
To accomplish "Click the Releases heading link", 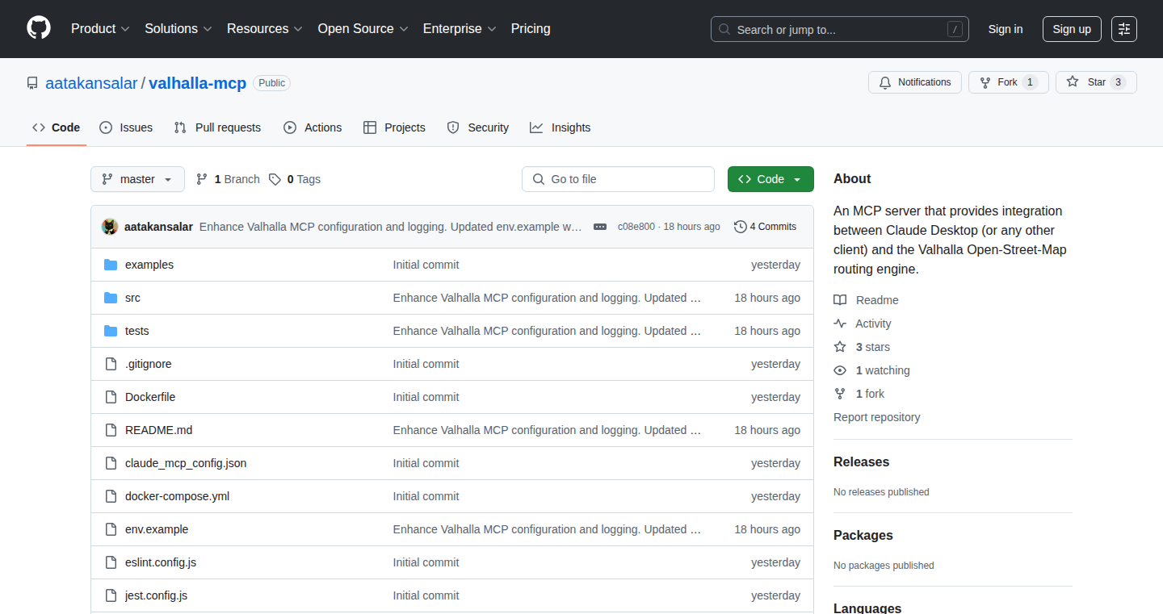I will [x=861, y=462].
